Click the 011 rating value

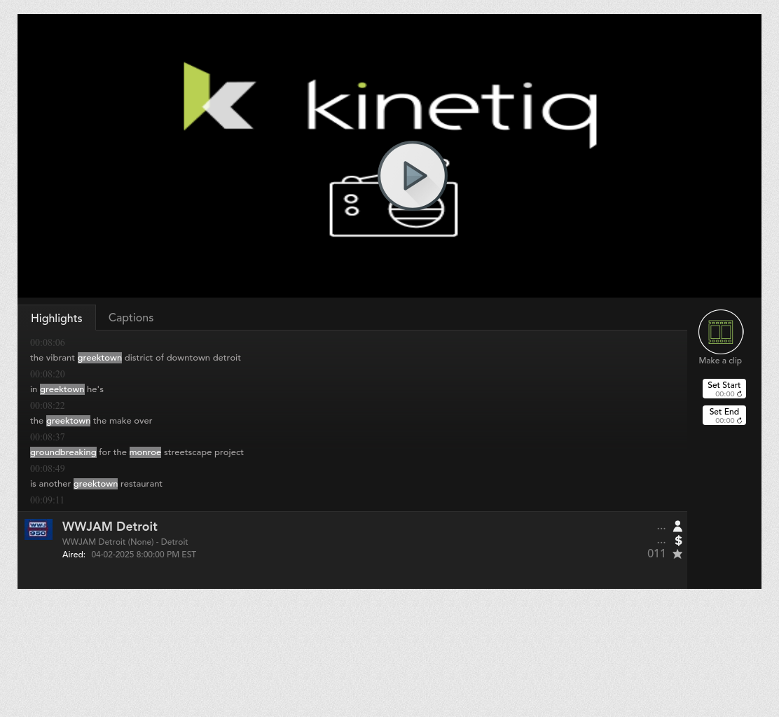(x=656, y=554)
